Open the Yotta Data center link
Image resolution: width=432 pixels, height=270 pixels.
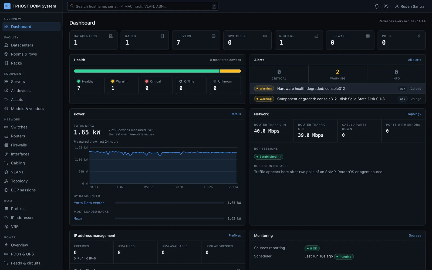pos(89,203)
